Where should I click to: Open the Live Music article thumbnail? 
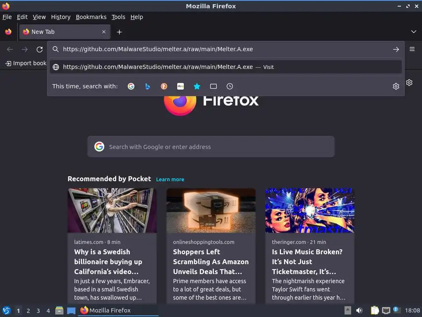pos(310,211)
